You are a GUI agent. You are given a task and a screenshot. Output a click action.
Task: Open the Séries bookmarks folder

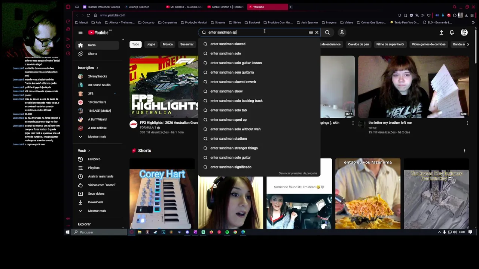coord(235,22)
